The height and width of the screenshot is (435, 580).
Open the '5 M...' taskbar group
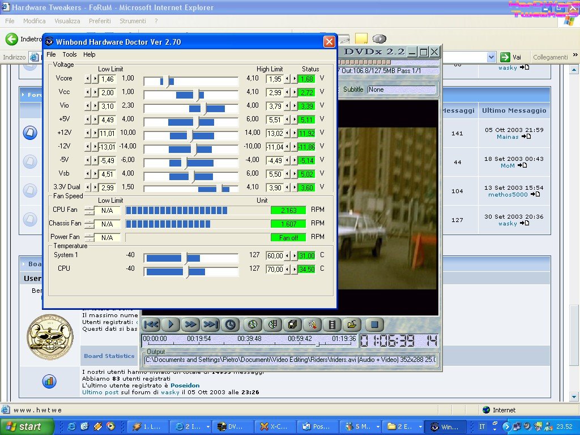coord(361,427)
